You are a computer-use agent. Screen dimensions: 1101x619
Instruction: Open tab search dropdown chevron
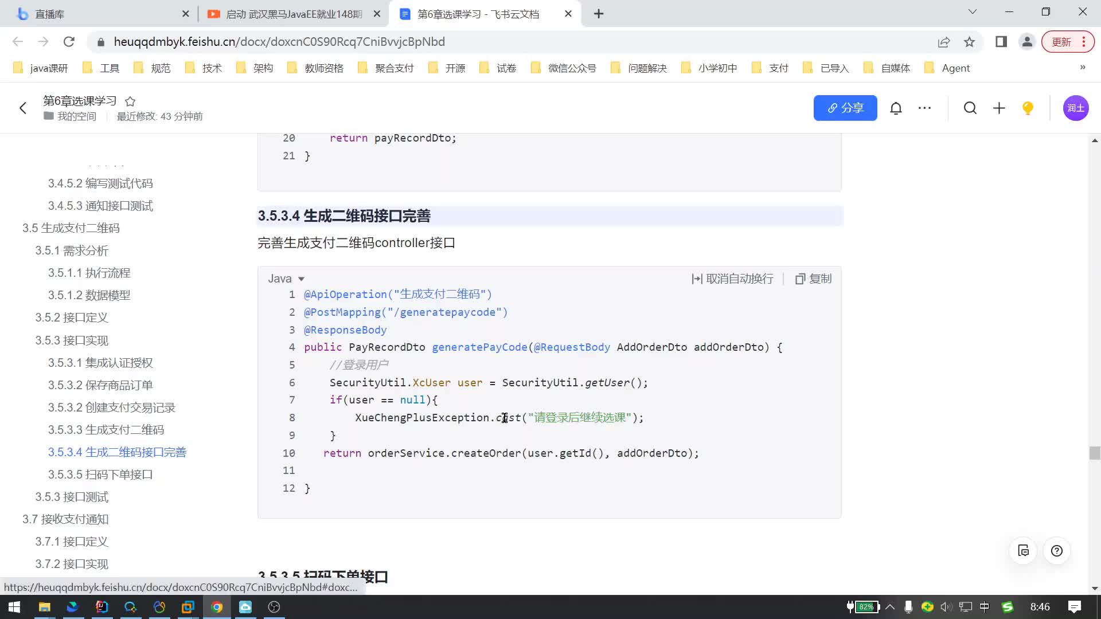973,12
